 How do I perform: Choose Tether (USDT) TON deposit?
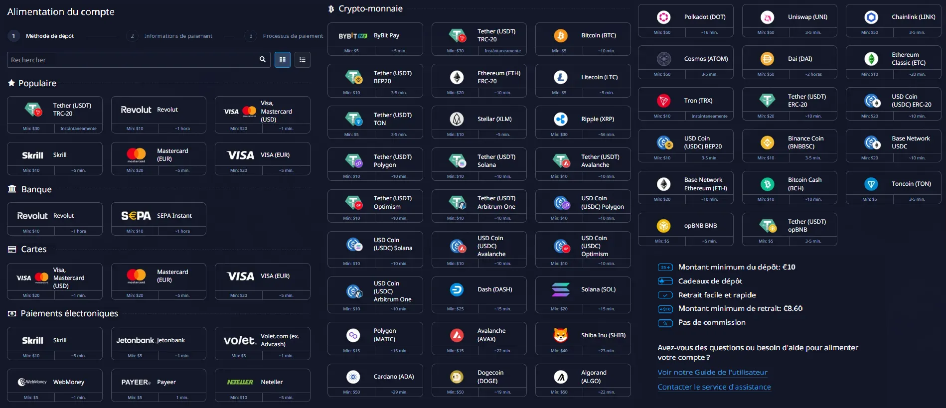[375, 123]
